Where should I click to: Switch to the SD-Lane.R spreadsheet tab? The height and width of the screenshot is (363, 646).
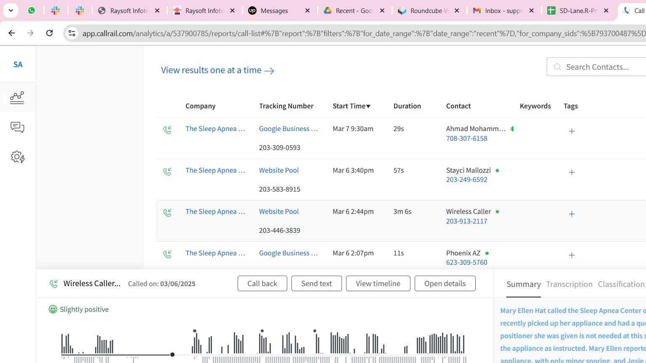point(578,11)
